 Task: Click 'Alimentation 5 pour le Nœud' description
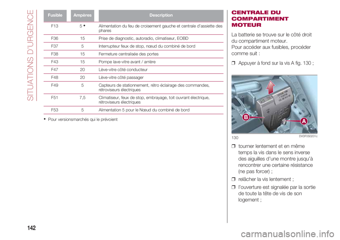[x=144, y=110]
